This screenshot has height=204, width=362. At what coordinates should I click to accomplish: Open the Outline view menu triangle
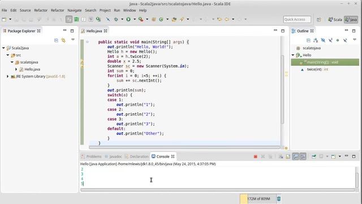pos(355,40)
